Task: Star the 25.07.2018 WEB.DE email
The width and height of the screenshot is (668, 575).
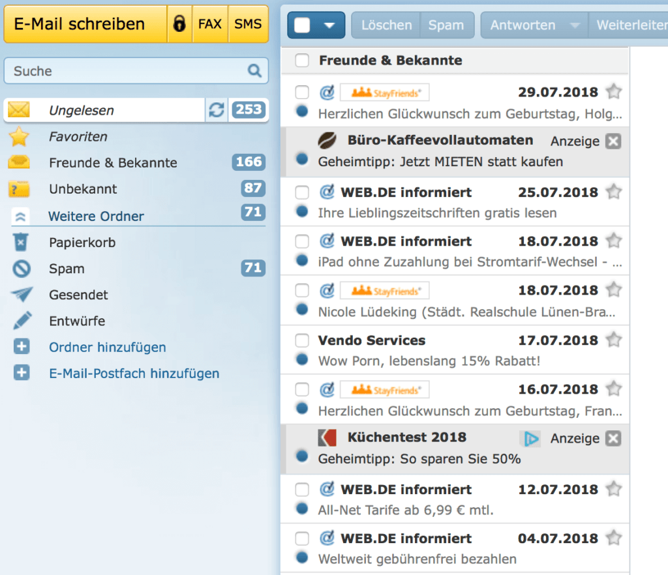Action: 614,192
